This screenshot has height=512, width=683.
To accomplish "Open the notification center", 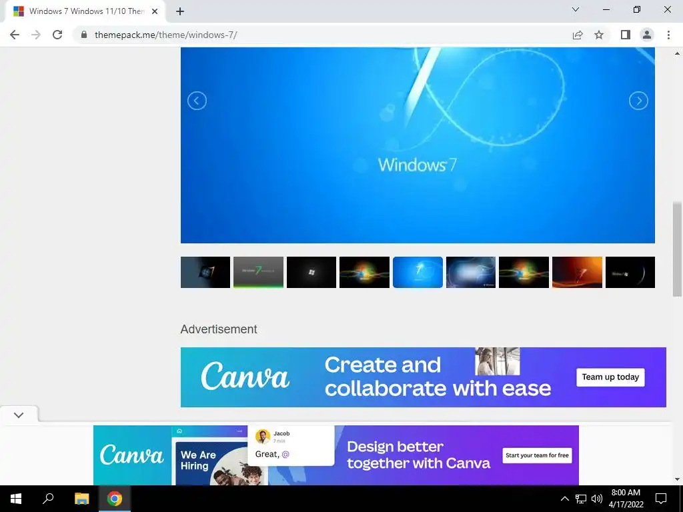I will (x=661, y=499).
